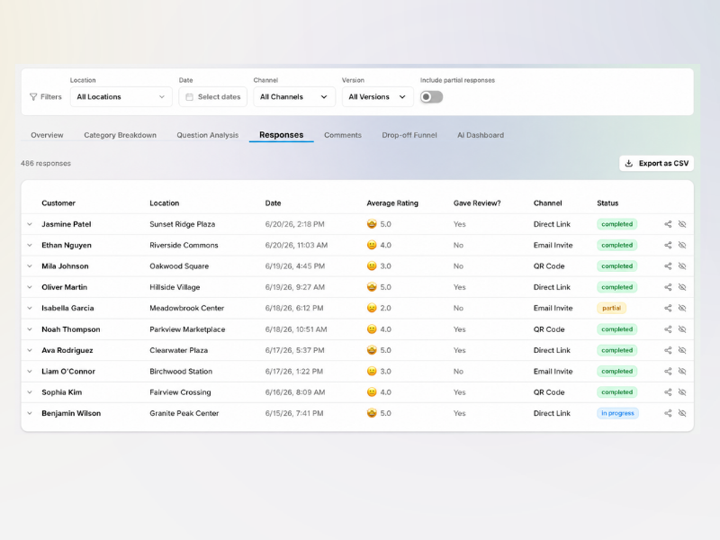This screenshot has height=540, width=720.
Task: Click the in progress badge for Benjamin Wilson
Action: [x=617, y=413]
